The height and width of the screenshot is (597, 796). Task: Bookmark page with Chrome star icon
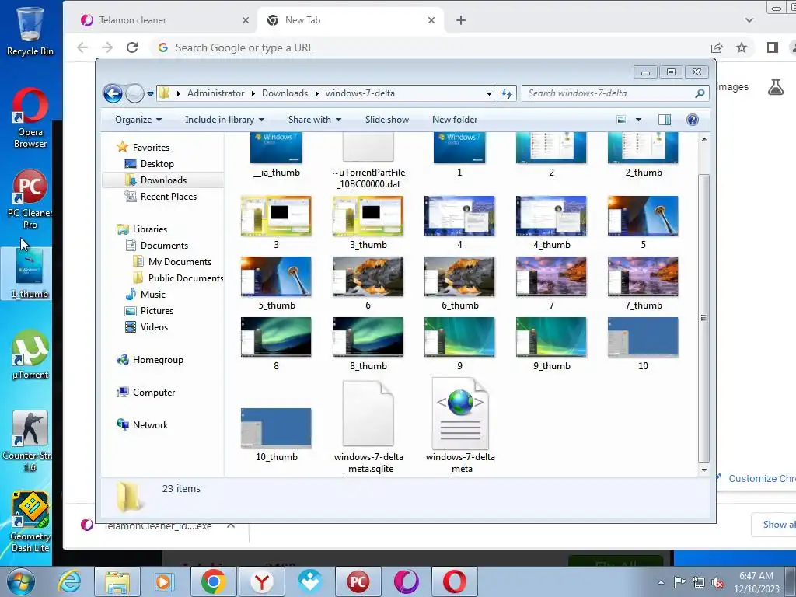pyautogui.click(x=742, y=47)
